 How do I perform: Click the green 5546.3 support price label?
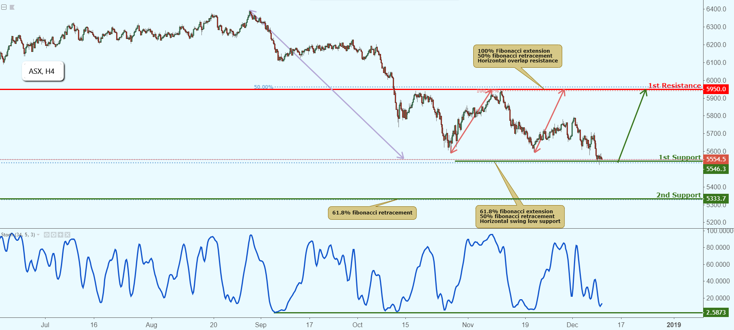pos(716,169)
